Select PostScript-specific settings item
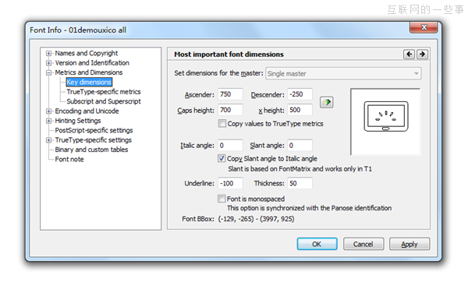The width and height of the screenshot is (468, 282). tap(94, 130)
